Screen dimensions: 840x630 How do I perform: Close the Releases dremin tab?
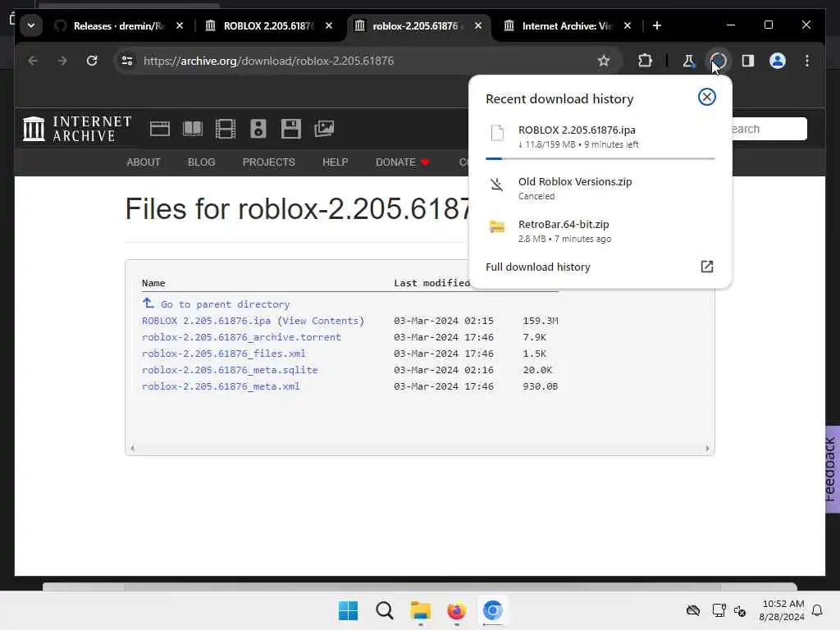tap(180, 25)
